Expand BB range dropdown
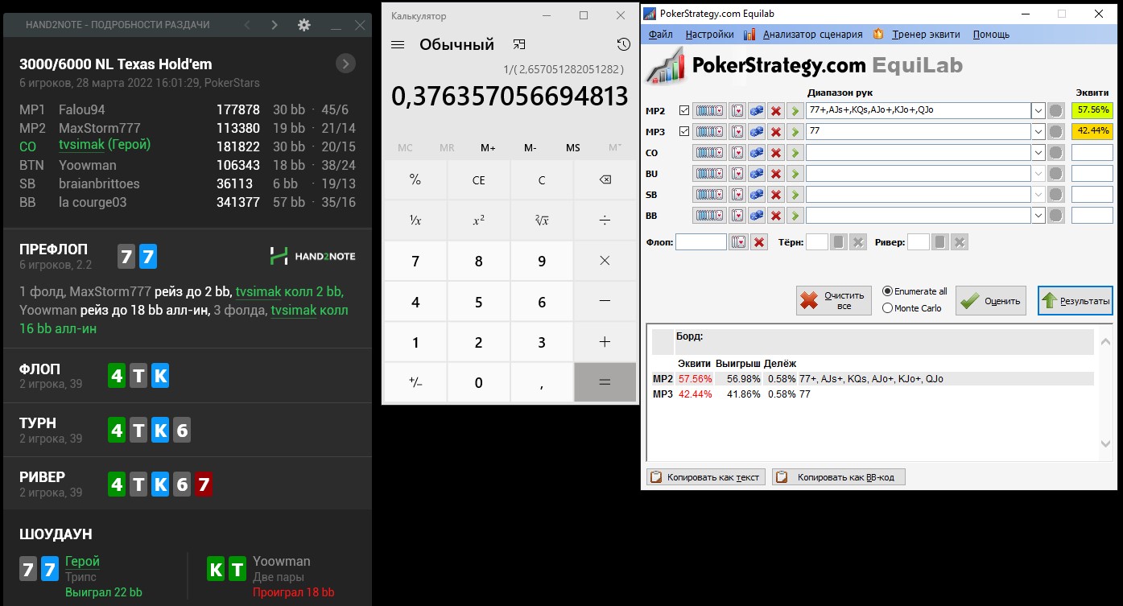 1038,215
